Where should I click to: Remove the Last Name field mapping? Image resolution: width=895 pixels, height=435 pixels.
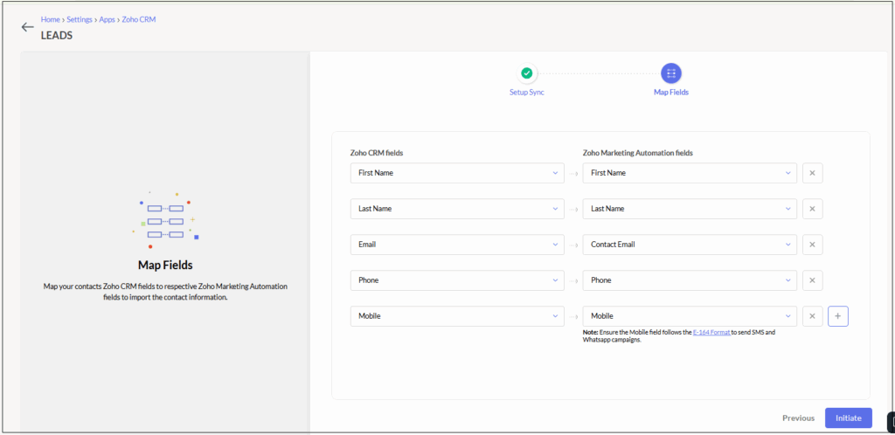tap(812, 209)
